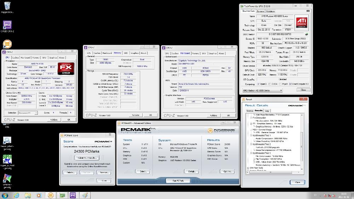The height and width of the screenshot is (199, 354).
Task: Click the AMD FX logo in CPU-Z
Action: 66,69
